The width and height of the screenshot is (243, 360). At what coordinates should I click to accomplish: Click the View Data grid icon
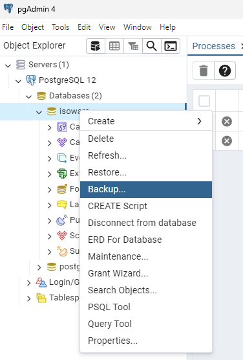[114, 46]
